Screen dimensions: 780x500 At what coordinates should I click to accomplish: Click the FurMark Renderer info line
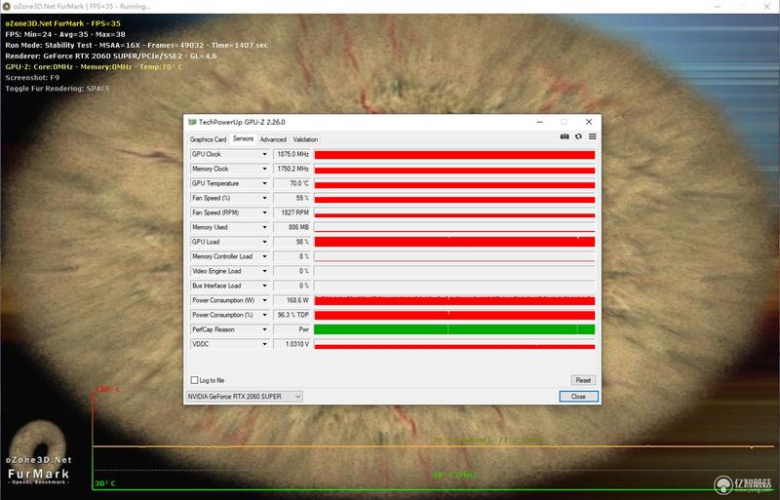point(111,56)
